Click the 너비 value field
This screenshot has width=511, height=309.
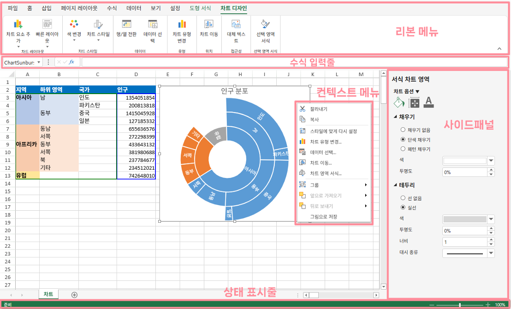click(465, 242)
